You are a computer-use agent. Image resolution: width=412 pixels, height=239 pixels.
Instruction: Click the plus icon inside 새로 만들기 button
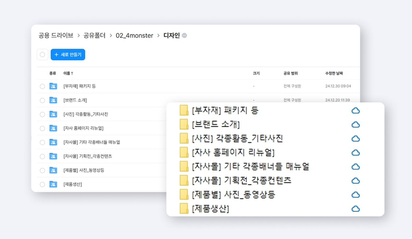(x=57, y=54)
